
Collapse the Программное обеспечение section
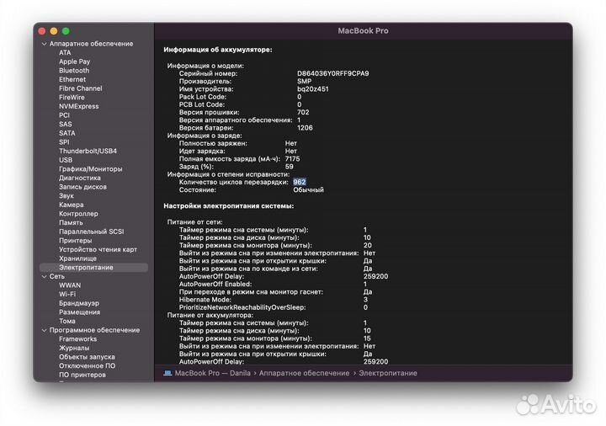pyautogui.click(x=44, y=331)
